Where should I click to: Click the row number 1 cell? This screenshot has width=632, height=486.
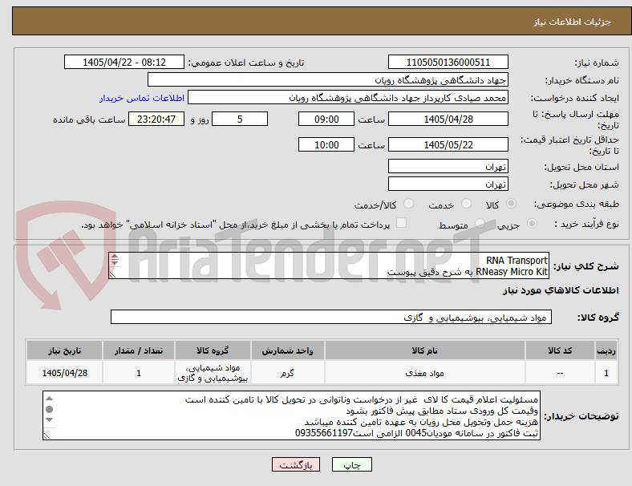coord(606,373)
